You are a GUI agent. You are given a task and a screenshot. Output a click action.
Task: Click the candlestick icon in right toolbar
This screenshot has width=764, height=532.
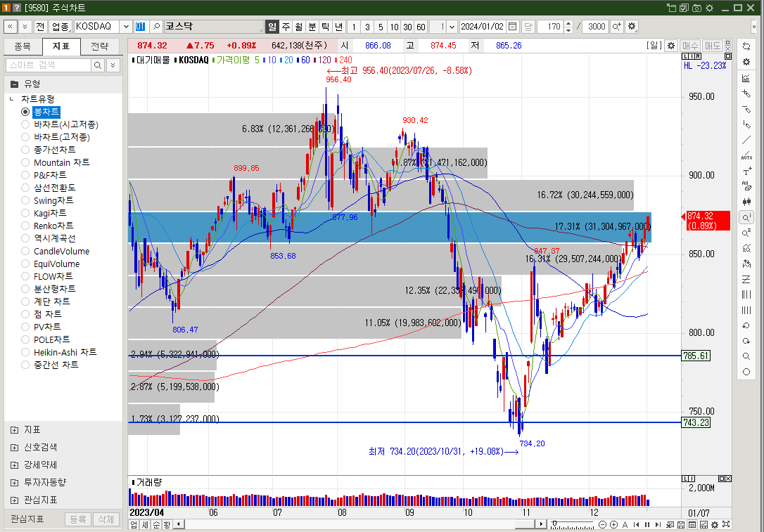(746, 202)
